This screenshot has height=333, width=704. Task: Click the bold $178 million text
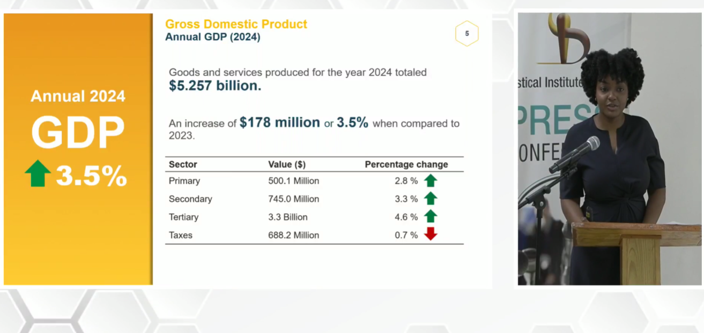pos(279,123)
